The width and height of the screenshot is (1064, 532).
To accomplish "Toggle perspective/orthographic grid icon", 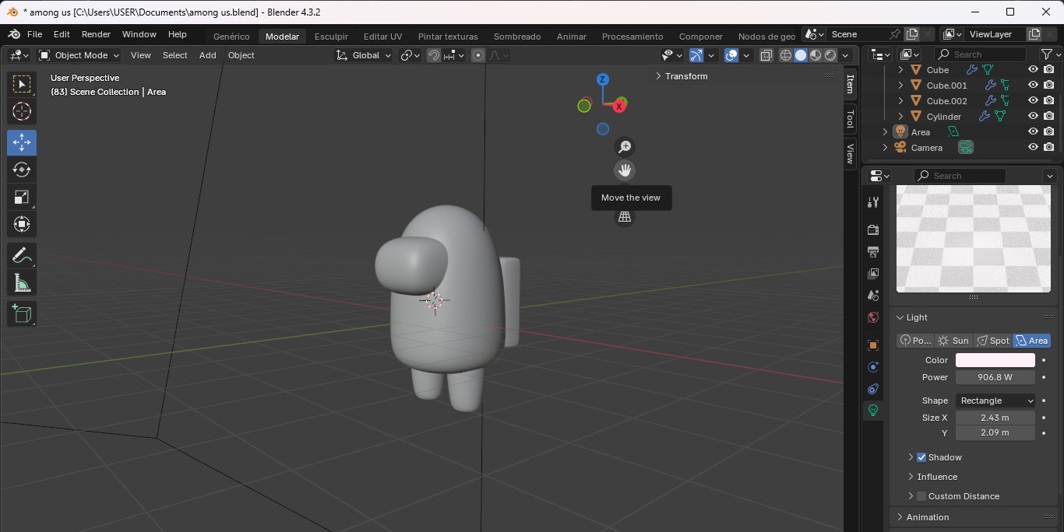I will point(625,217).
